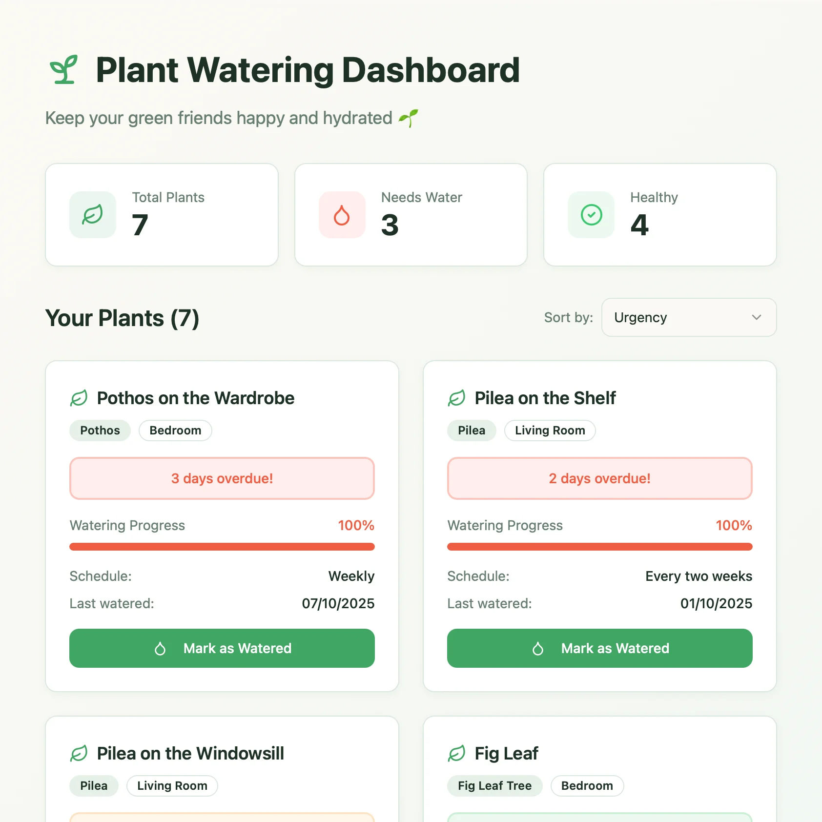The image size is (822, 822).
Task: Mark Pilea on the Shelf as watered
Action: click(599, 648)
